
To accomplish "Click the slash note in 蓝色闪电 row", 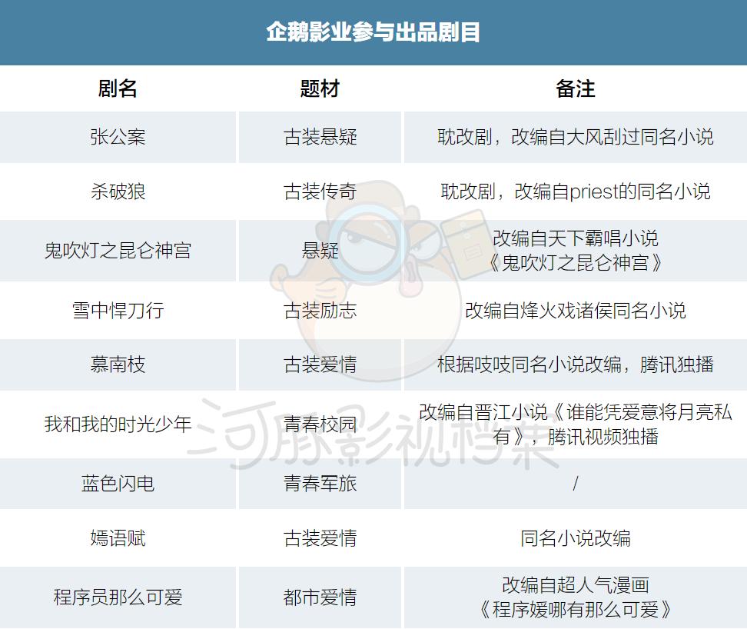I will (x=575, y=484).
